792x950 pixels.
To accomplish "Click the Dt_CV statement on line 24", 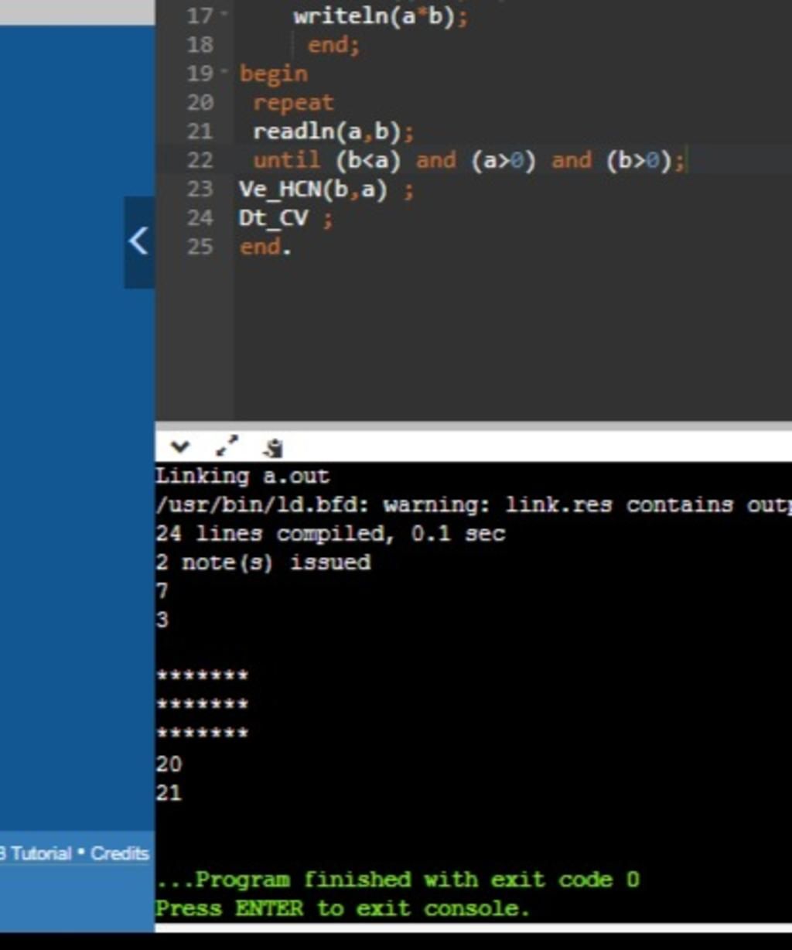I will (274, 218).
